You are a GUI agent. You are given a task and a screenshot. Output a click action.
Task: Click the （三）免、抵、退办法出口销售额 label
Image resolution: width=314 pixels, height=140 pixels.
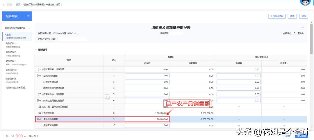tap(53, 107)
